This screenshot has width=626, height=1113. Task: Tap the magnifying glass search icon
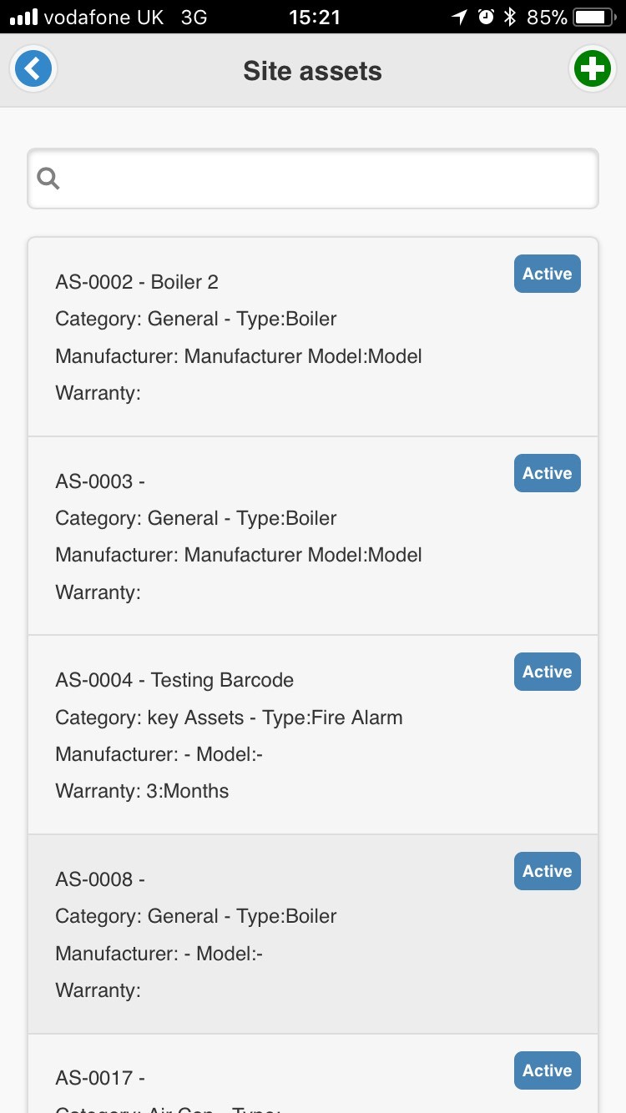coord(48,179)
